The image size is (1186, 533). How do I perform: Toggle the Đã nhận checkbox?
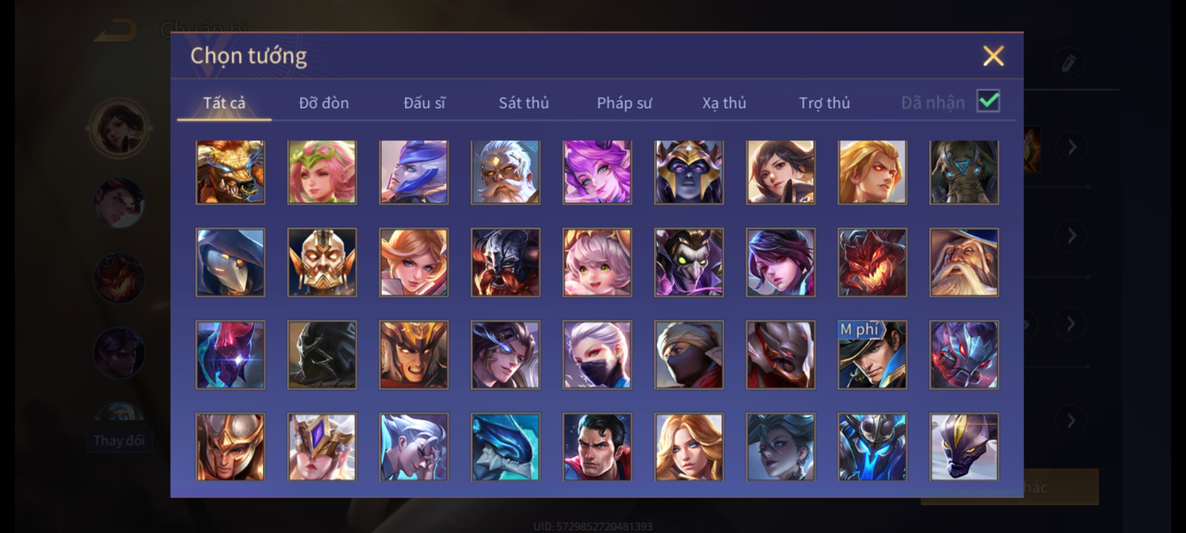click(988, 101)
